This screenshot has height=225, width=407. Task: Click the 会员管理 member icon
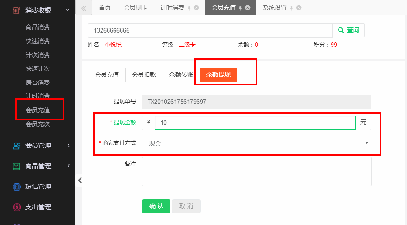[x=16, y=146]
